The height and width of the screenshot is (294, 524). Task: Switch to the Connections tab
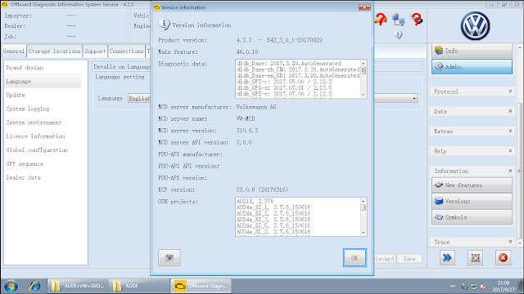[126, 51]
